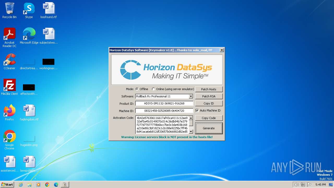Click the hosts file warning text

tap(167, 137)
